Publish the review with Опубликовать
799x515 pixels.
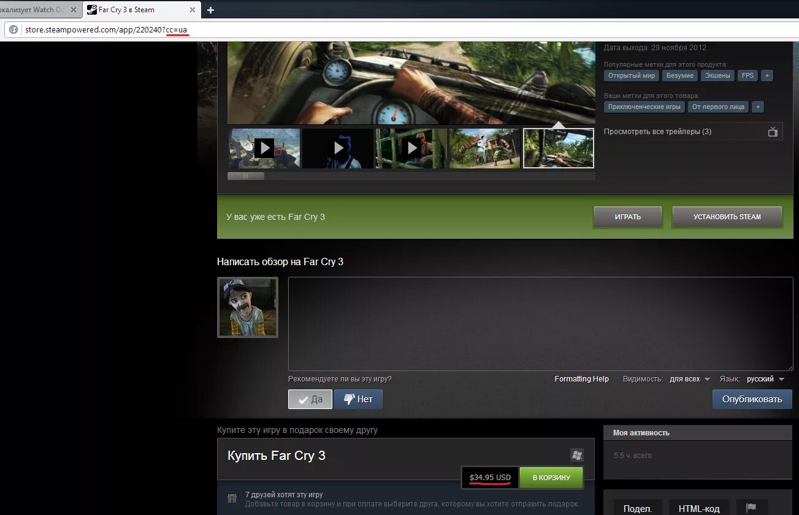(752, 399)
